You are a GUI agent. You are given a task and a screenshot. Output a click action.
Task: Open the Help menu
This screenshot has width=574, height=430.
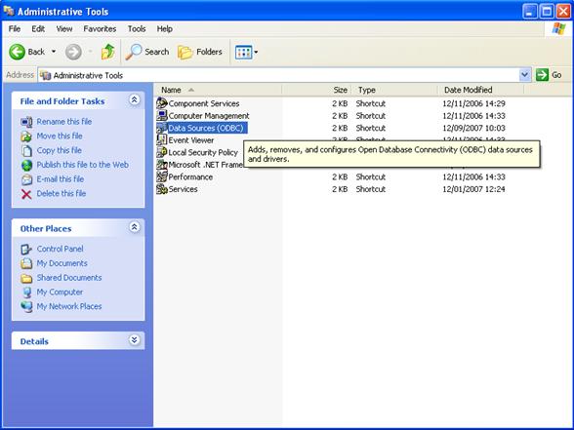[164, 29]
